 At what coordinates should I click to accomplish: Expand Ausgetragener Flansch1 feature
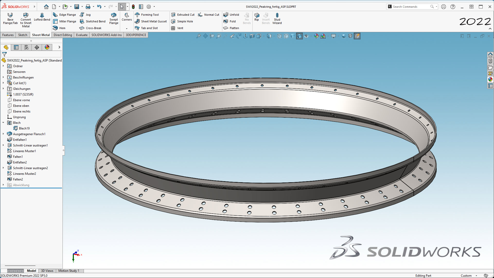pos(3,134)
